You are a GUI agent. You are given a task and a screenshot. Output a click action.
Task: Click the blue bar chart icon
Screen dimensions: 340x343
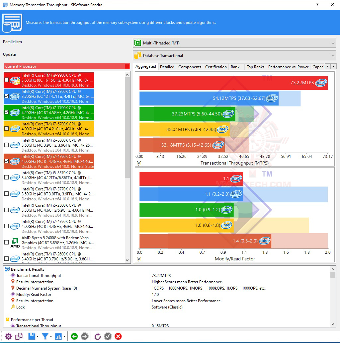tap(58, 336)
